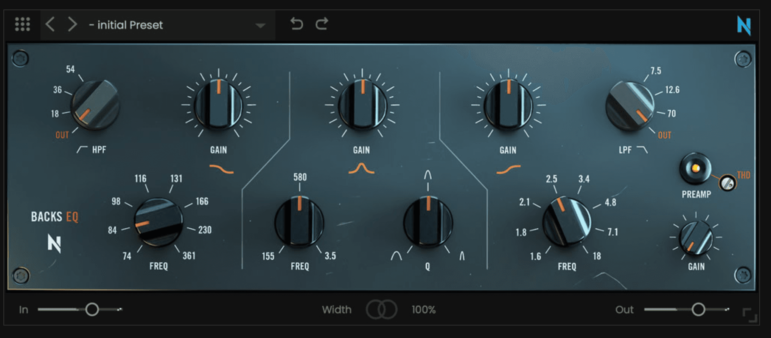Set HPF to the 18 position

click(x=55, y=113)
